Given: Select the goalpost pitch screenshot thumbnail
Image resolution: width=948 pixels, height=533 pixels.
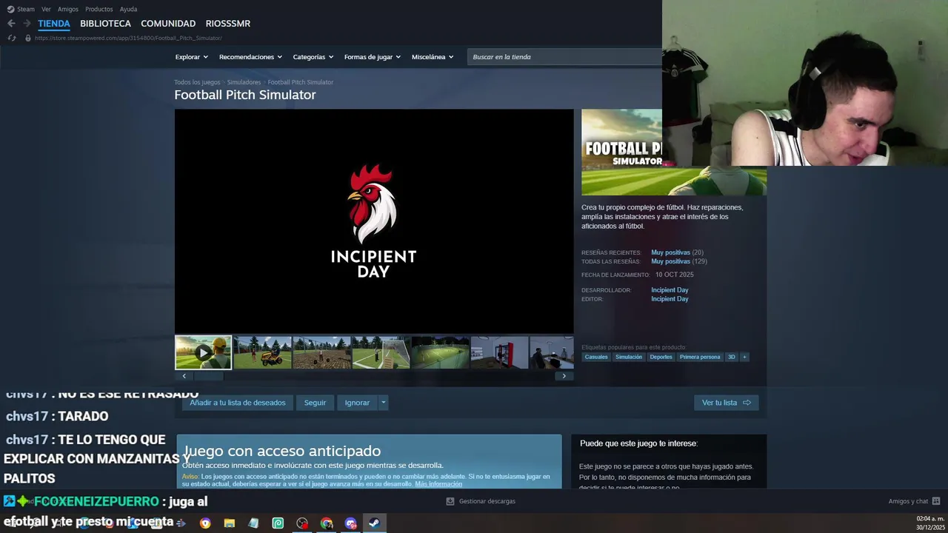Looking at the screenshot, I should tap(381, 353).
